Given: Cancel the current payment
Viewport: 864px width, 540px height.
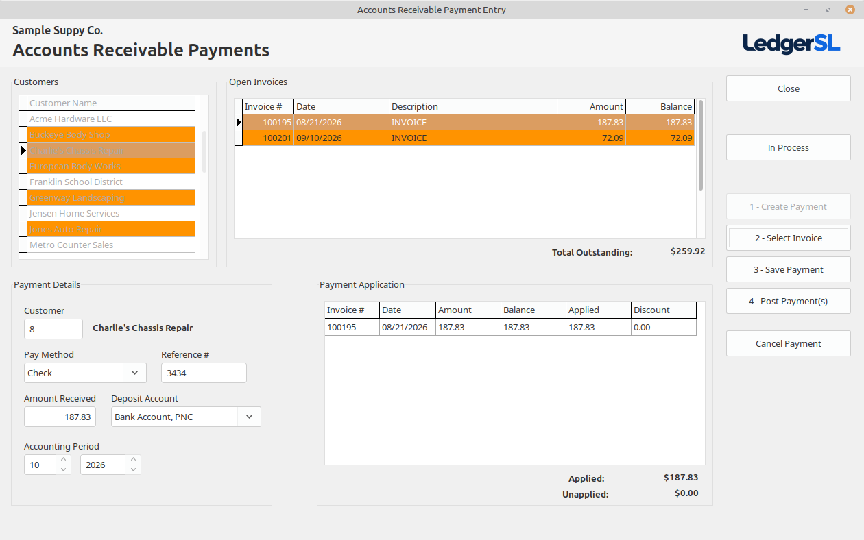Looking at the screenshot, I should pos(789,343).
